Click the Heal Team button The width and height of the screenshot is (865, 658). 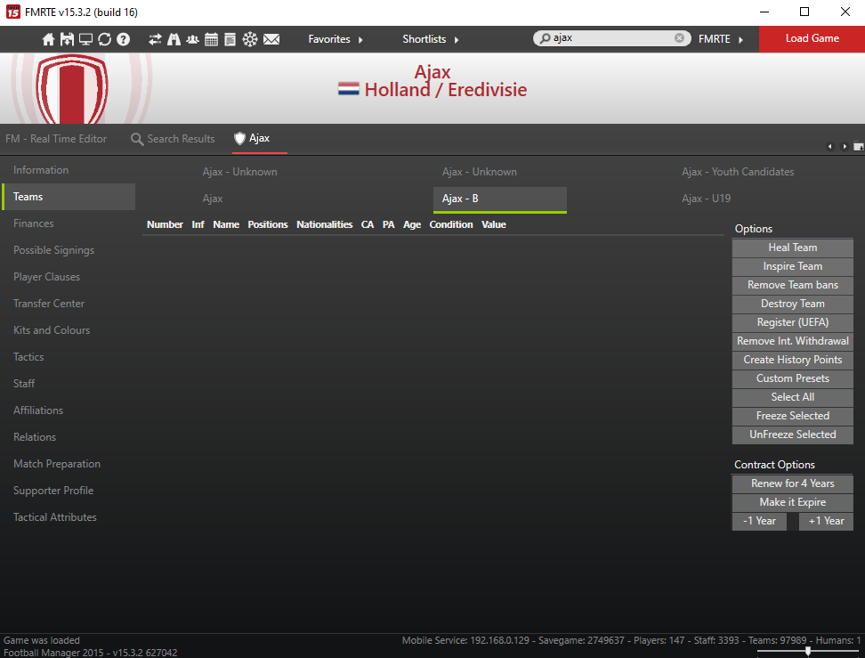[x=792, y=248]
